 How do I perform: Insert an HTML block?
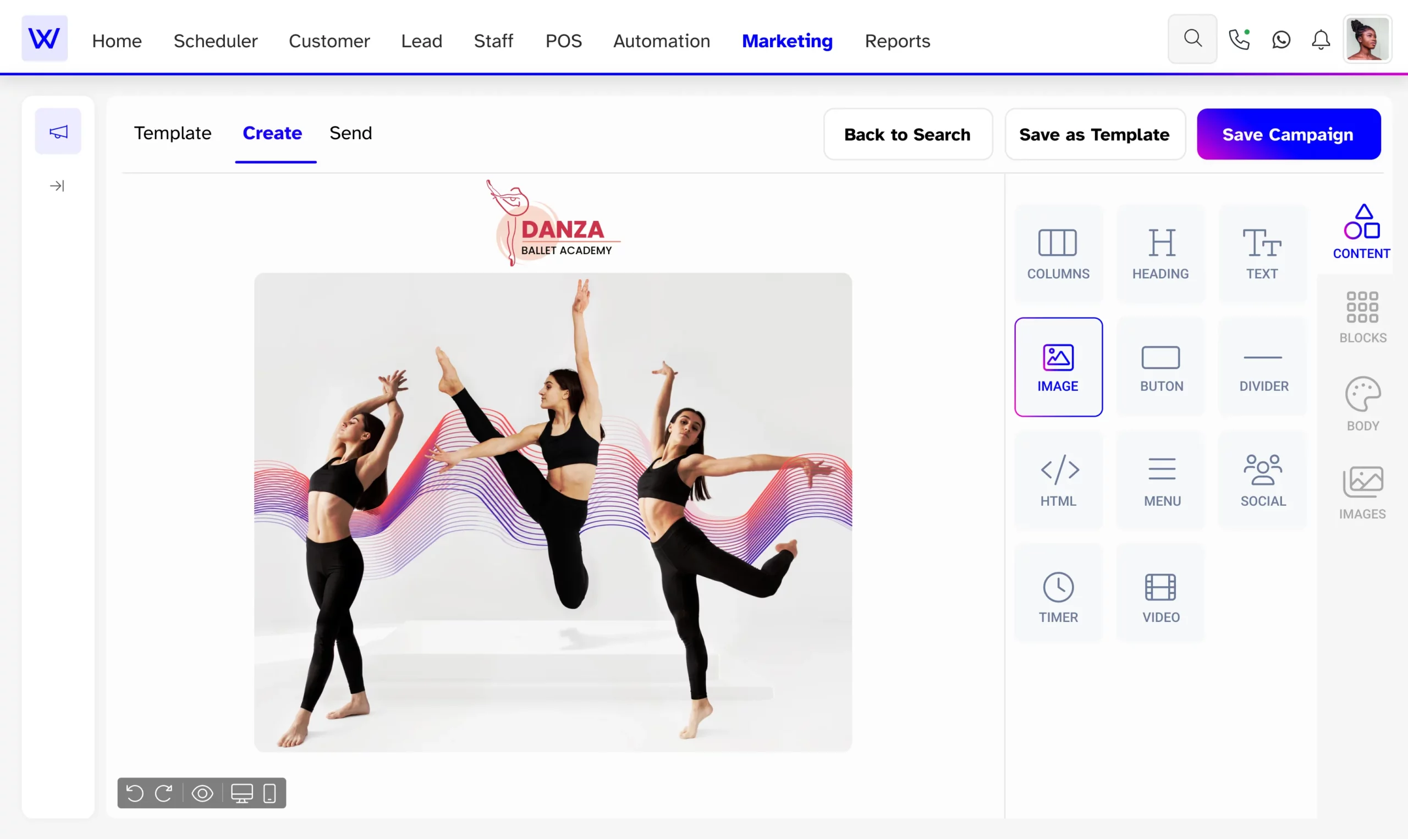pos(1058,479)
